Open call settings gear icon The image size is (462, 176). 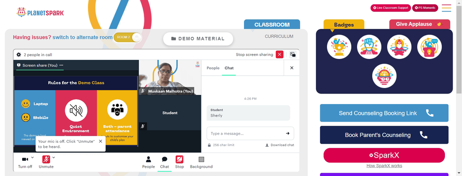click(18, 55)
